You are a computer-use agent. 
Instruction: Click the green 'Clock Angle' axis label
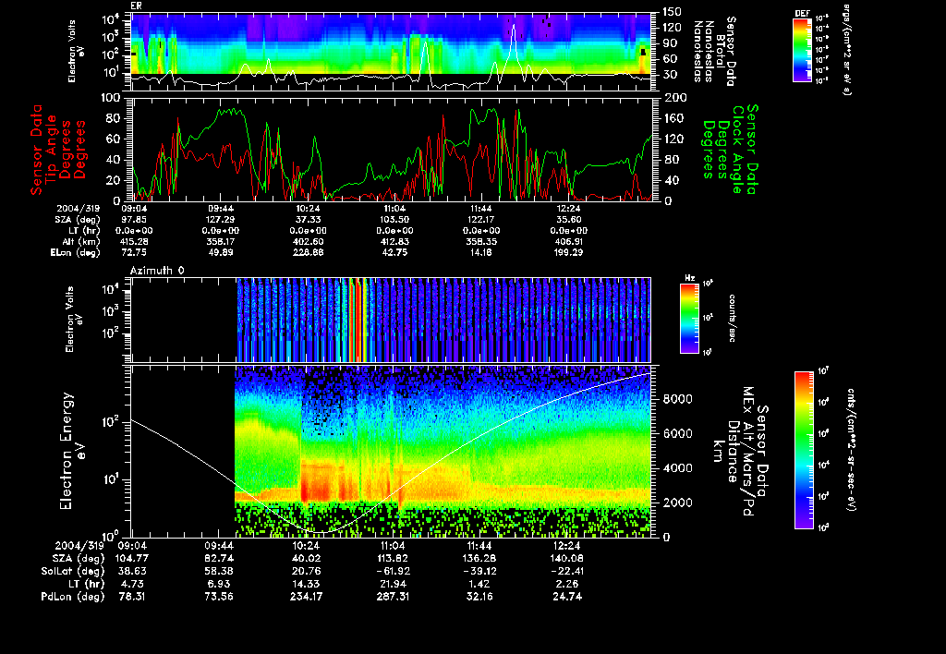click(x=738, y=150)
